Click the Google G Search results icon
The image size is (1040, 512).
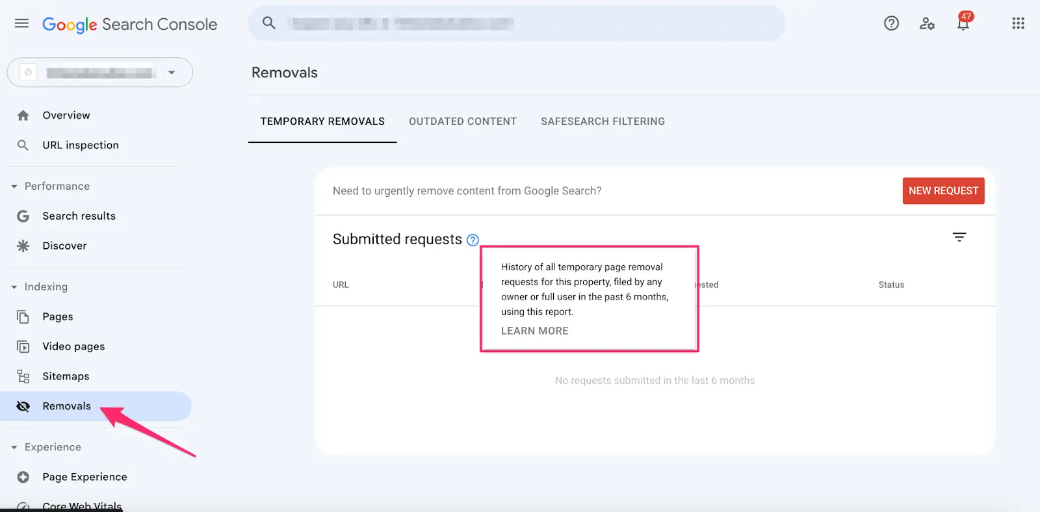tap(23, 216)
